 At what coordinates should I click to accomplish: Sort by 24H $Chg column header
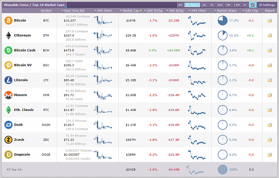[x=176, y=11]
